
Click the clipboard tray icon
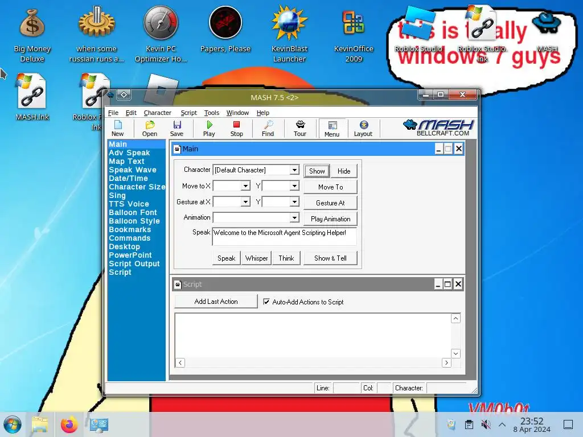469,424
